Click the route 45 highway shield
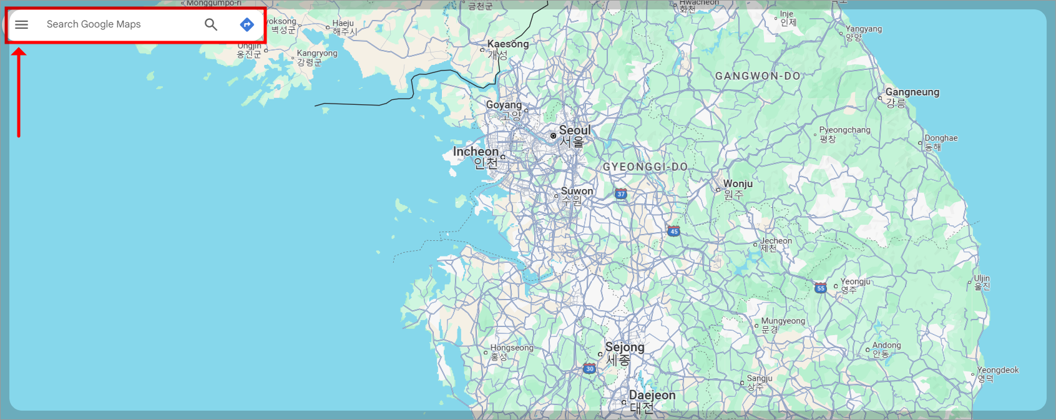 pos(673,231)
